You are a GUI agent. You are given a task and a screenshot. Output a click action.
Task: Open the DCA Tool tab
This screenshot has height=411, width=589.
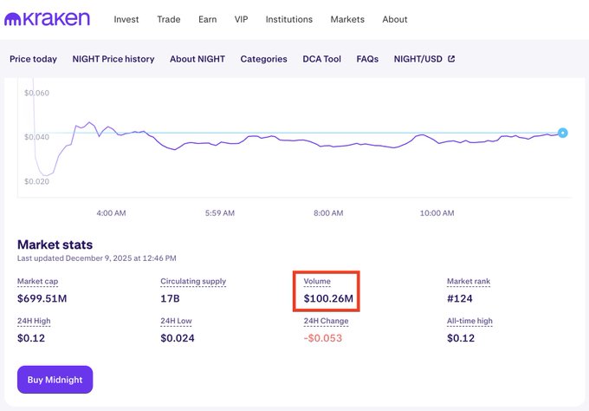click(321, 59)
